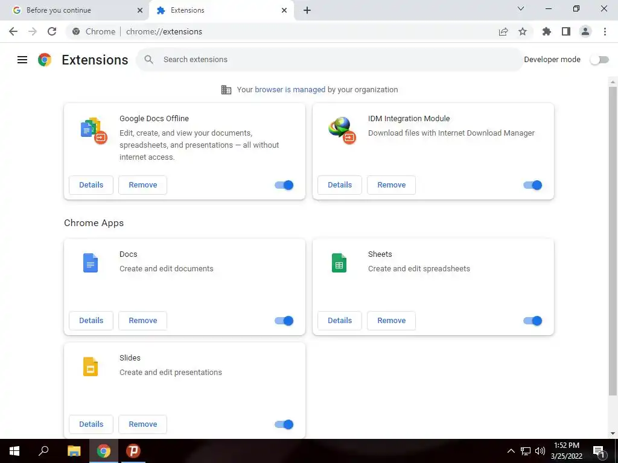Screen dimensions: 618x463
Task: Select the Extensions tab
Action: point(221,10)
